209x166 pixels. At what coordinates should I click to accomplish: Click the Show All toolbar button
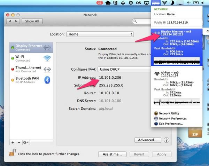[32, 21]
